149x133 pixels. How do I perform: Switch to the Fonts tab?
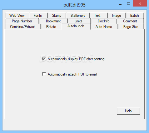pos(38,16)
